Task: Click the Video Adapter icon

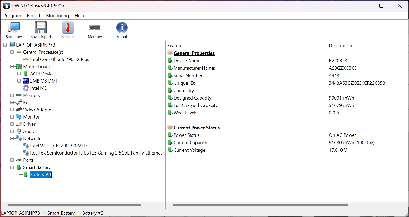Action: click(x=19, y=110)
